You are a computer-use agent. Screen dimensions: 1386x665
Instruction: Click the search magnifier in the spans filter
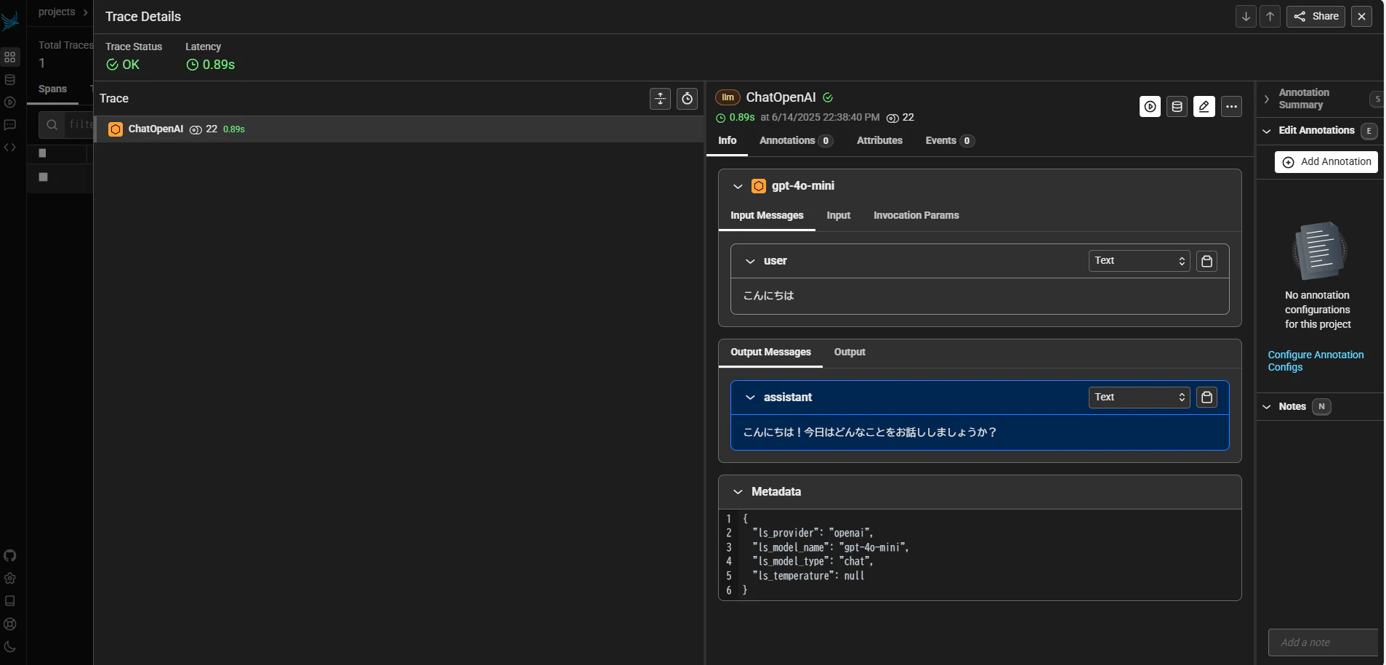[x=52, y=125]
